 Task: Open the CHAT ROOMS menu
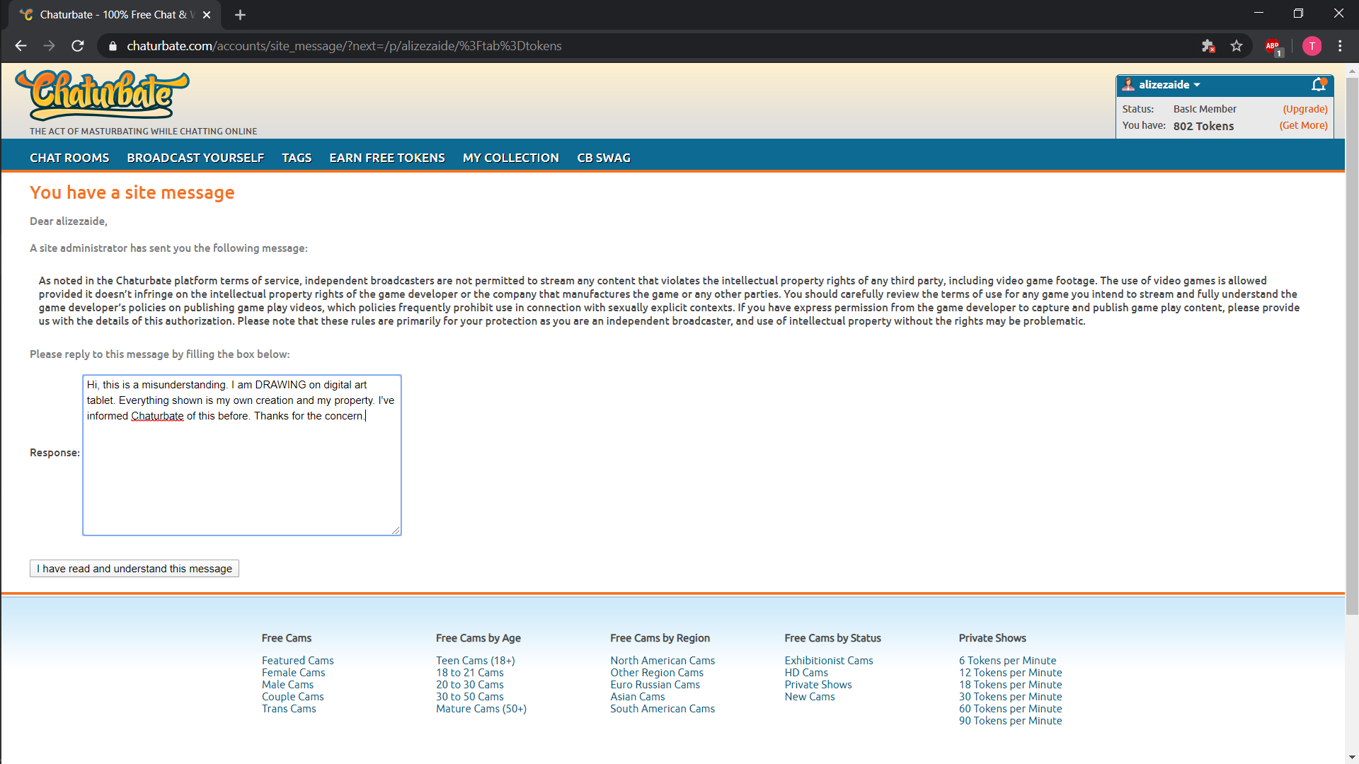(69, 158)
